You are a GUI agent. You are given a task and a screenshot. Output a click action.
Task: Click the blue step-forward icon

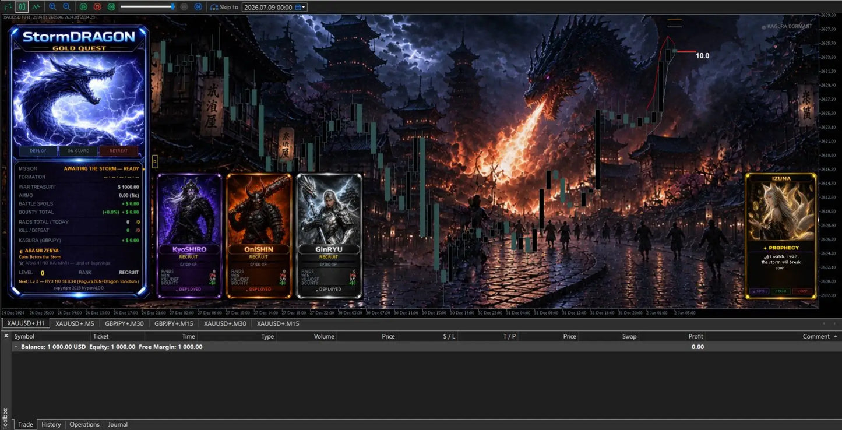pyautogui.click(x=198, y=7)
